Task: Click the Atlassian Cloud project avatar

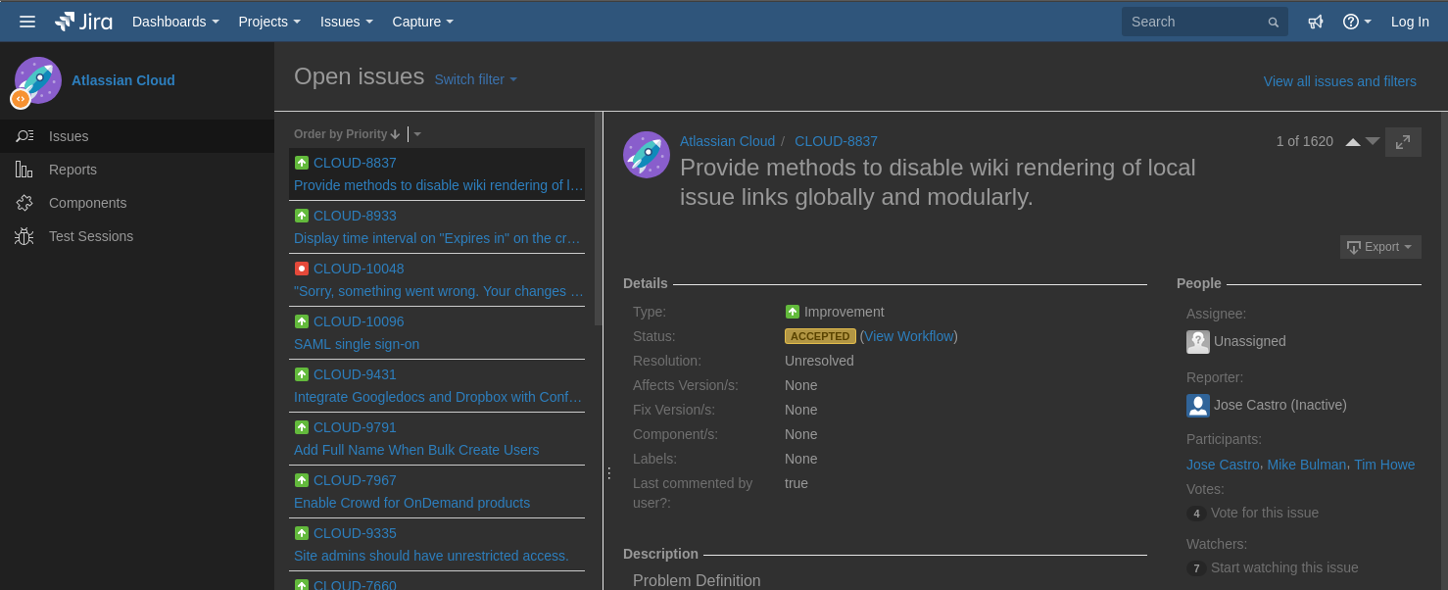Action: [x=37, y=80]
